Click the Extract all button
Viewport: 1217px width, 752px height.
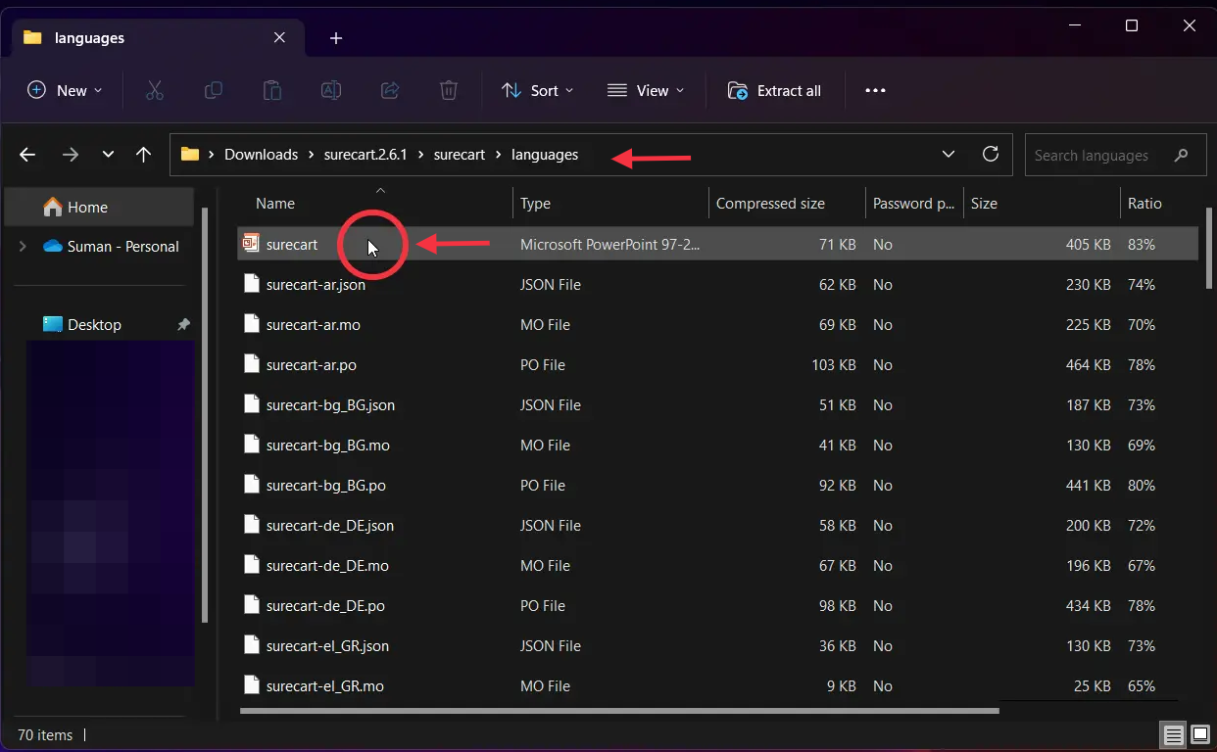[x=774, y=90]
